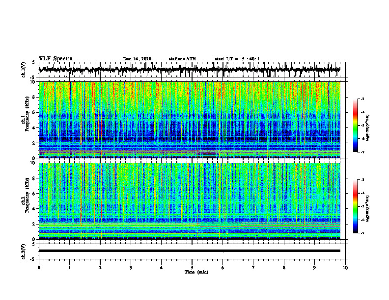Click time axis tick label '5'
The width and height of the screenshot is (389, 300).
[192, 268]
